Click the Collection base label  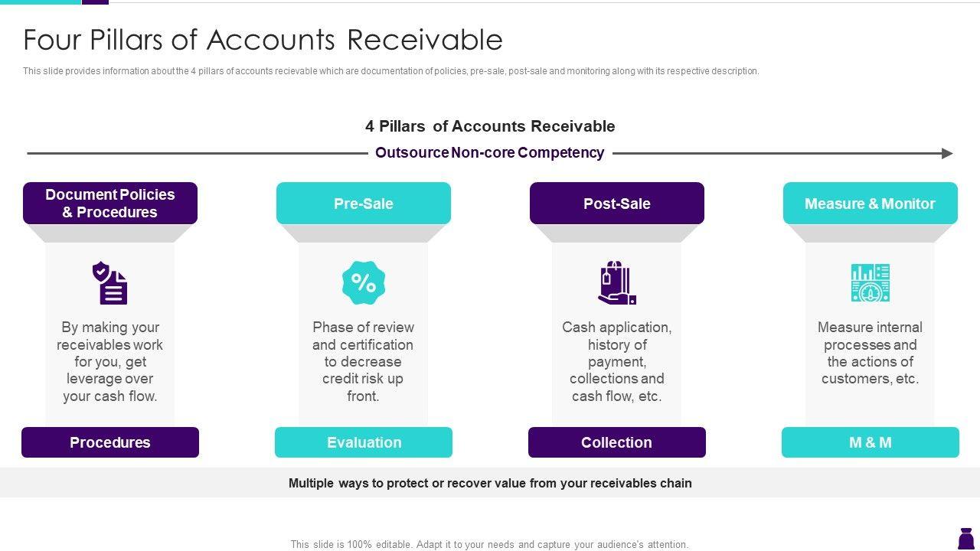pyautogui.click(x=617, y=442)
